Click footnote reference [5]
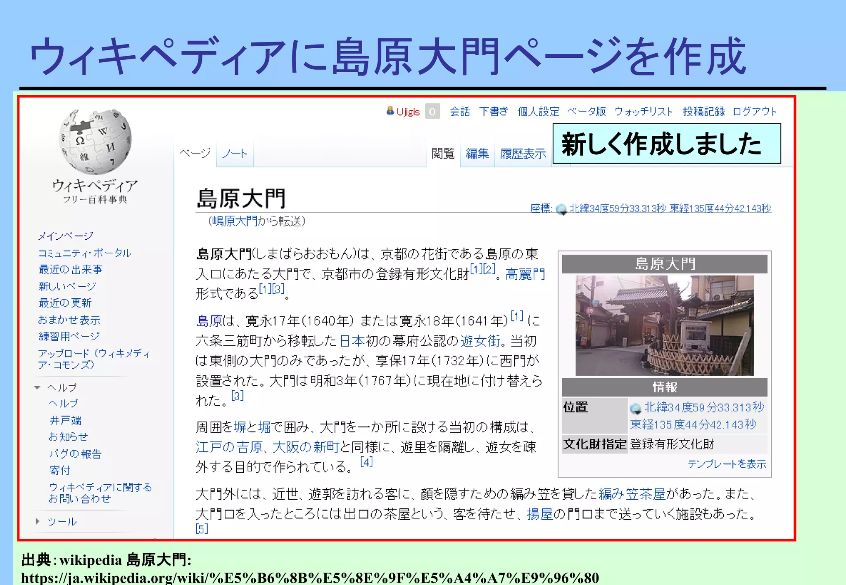This screenshot has height=585, width=846. (x=202, y=528)
